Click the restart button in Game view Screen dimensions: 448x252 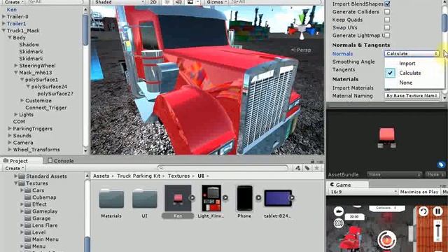(x=423, y=211)
